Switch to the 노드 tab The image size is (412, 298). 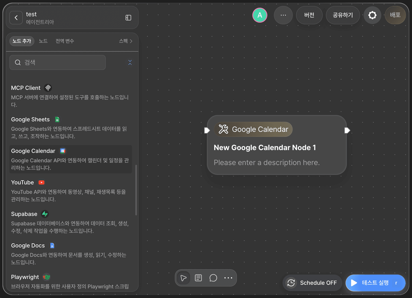pos(43,41)
